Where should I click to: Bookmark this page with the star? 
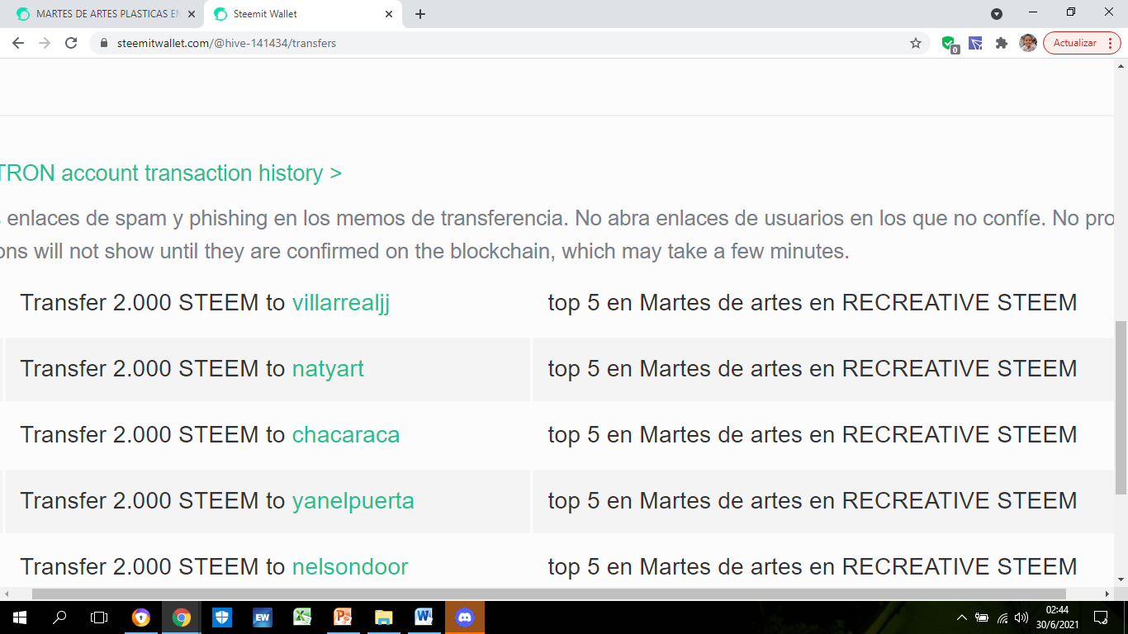(916, 43)
